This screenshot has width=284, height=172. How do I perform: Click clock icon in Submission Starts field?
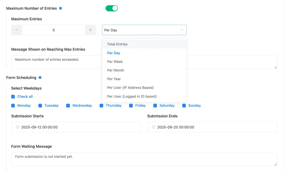[x=17, y=127]
